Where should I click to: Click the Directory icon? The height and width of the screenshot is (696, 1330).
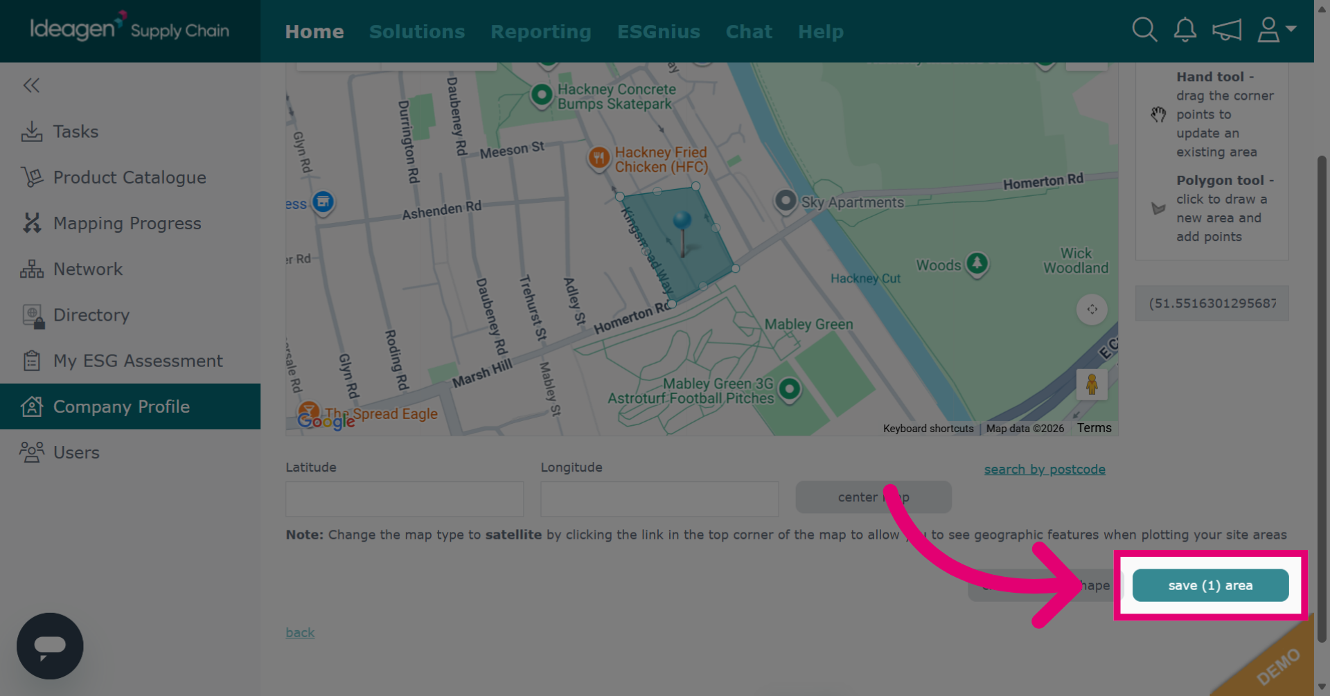33,316
